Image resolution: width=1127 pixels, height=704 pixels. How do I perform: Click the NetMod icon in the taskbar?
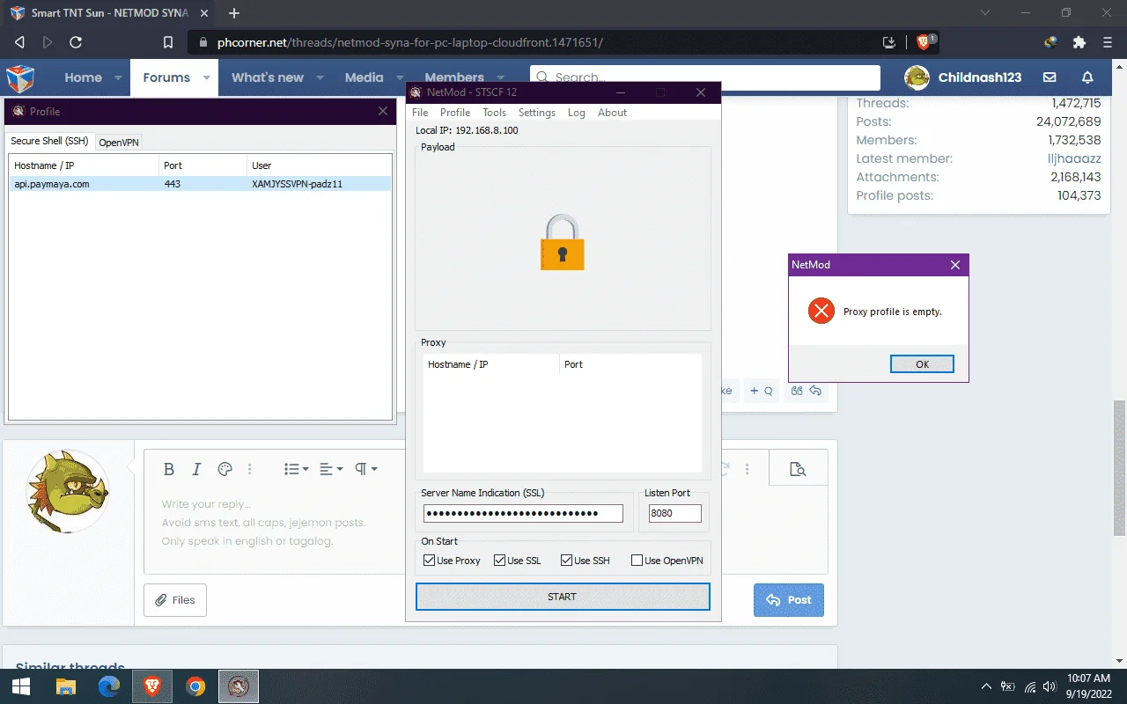238,686
